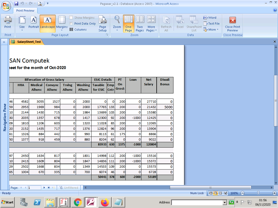Screen dimensions: 278x208
Task: Go to first page button
Action: 21,188
